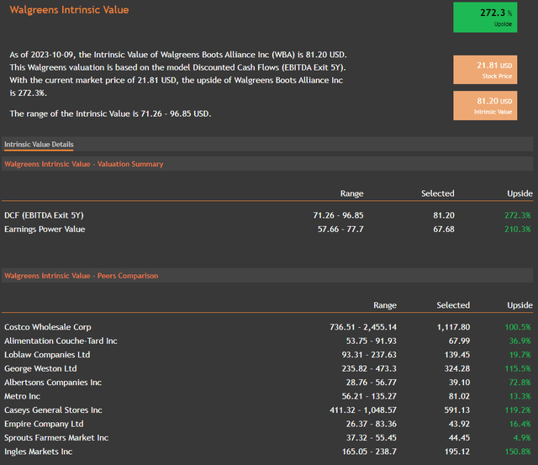
Task: Open the Intrinsic Value Details tab
Action: coord(39,145)
